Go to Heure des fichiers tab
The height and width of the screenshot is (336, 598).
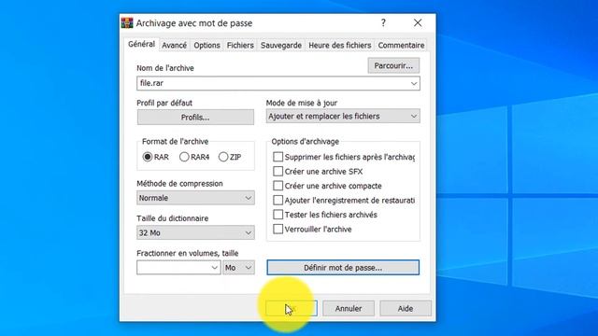coord(340,46)
